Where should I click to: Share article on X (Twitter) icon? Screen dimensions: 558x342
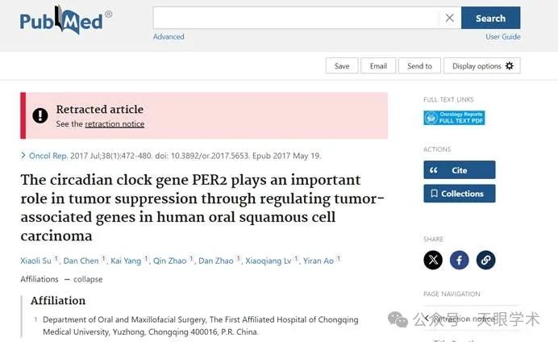[x=433, y=260]
